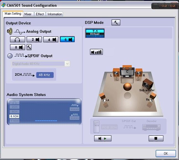The width and height of the screenshot is (179, 160).
Task: Stop the speaker test
Action: point(156,138)
